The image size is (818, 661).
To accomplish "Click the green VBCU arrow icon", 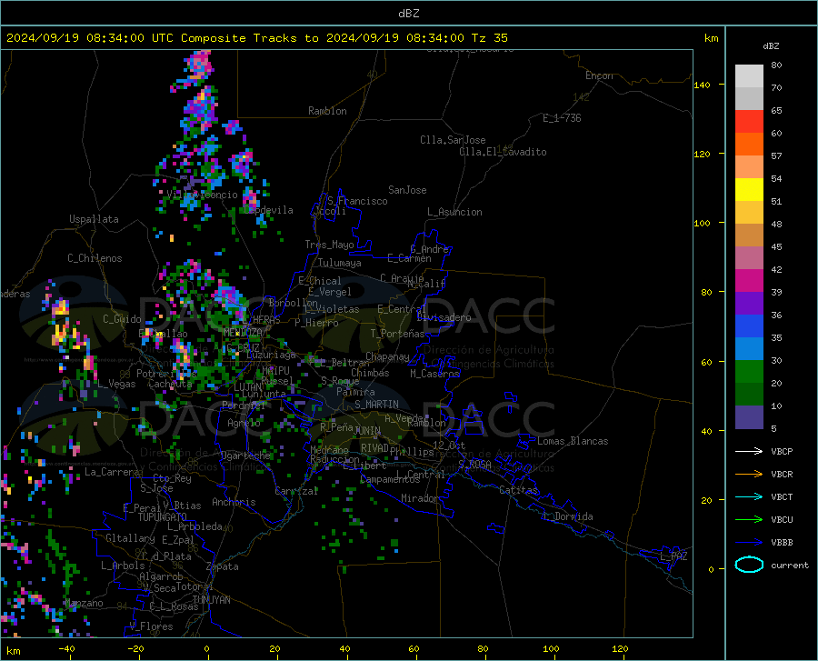I will tap(749, 519).
